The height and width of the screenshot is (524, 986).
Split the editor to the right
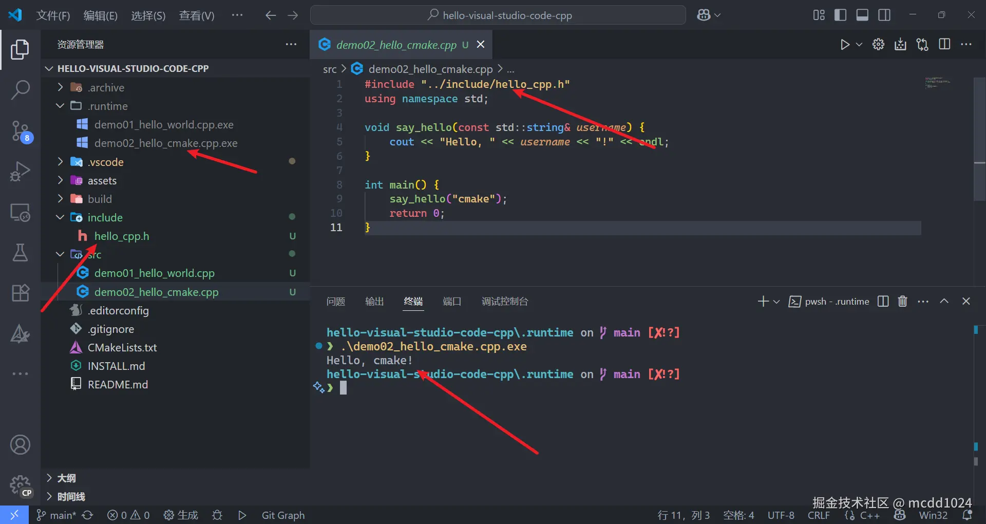[944, 45]
